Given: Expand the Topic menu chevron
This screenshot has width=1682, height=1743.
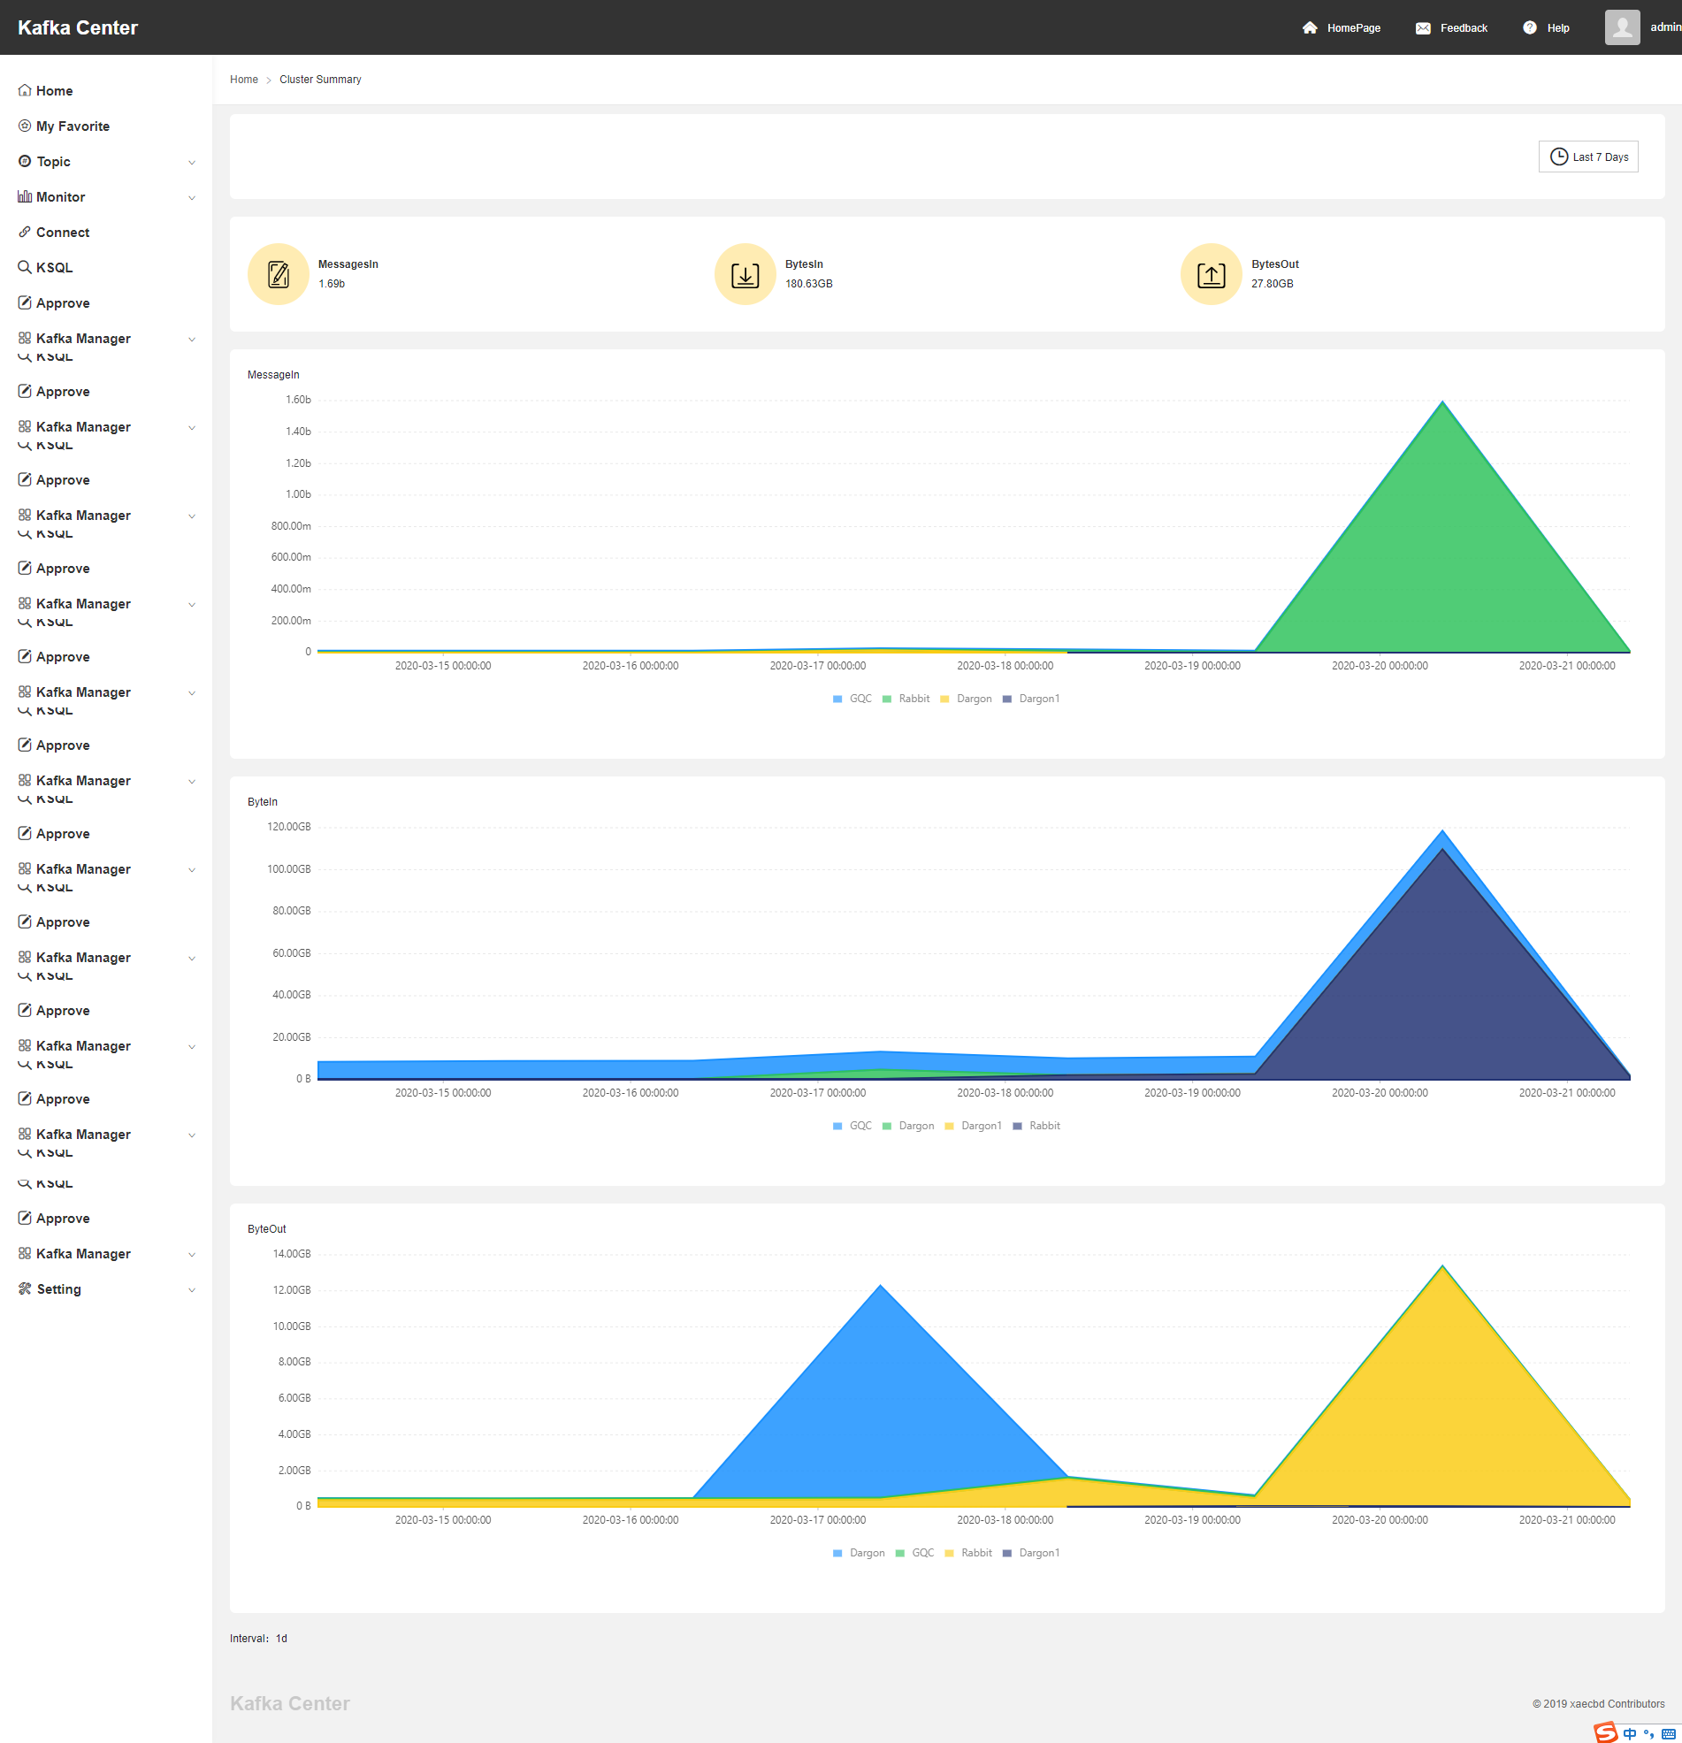Looking at the screenshot, I should pyautogui.click(x=192, y=162).
